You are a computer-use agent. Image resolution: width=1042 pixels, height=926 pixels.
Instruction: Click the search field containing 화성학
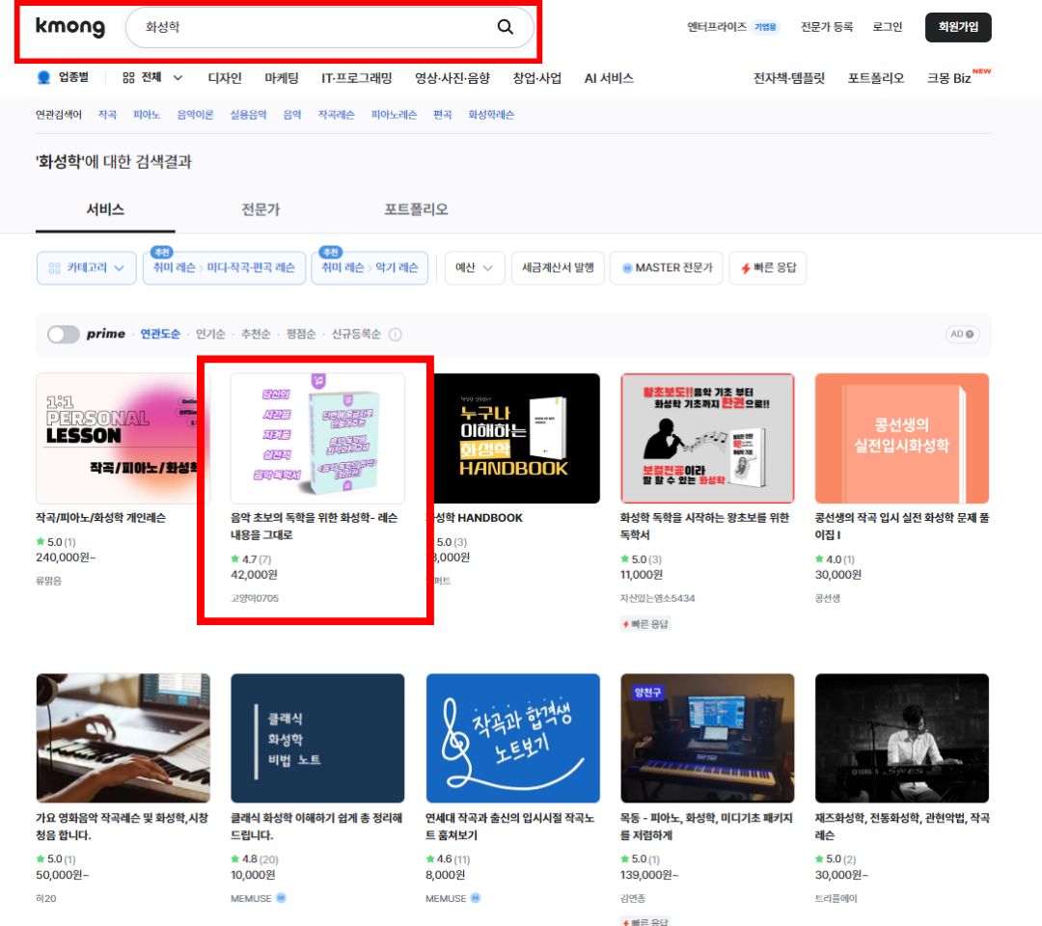(329, 27)
